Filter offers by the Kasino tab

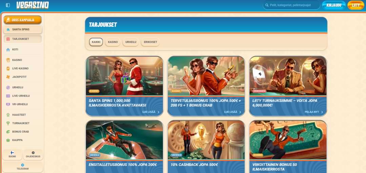coord(113,42)
